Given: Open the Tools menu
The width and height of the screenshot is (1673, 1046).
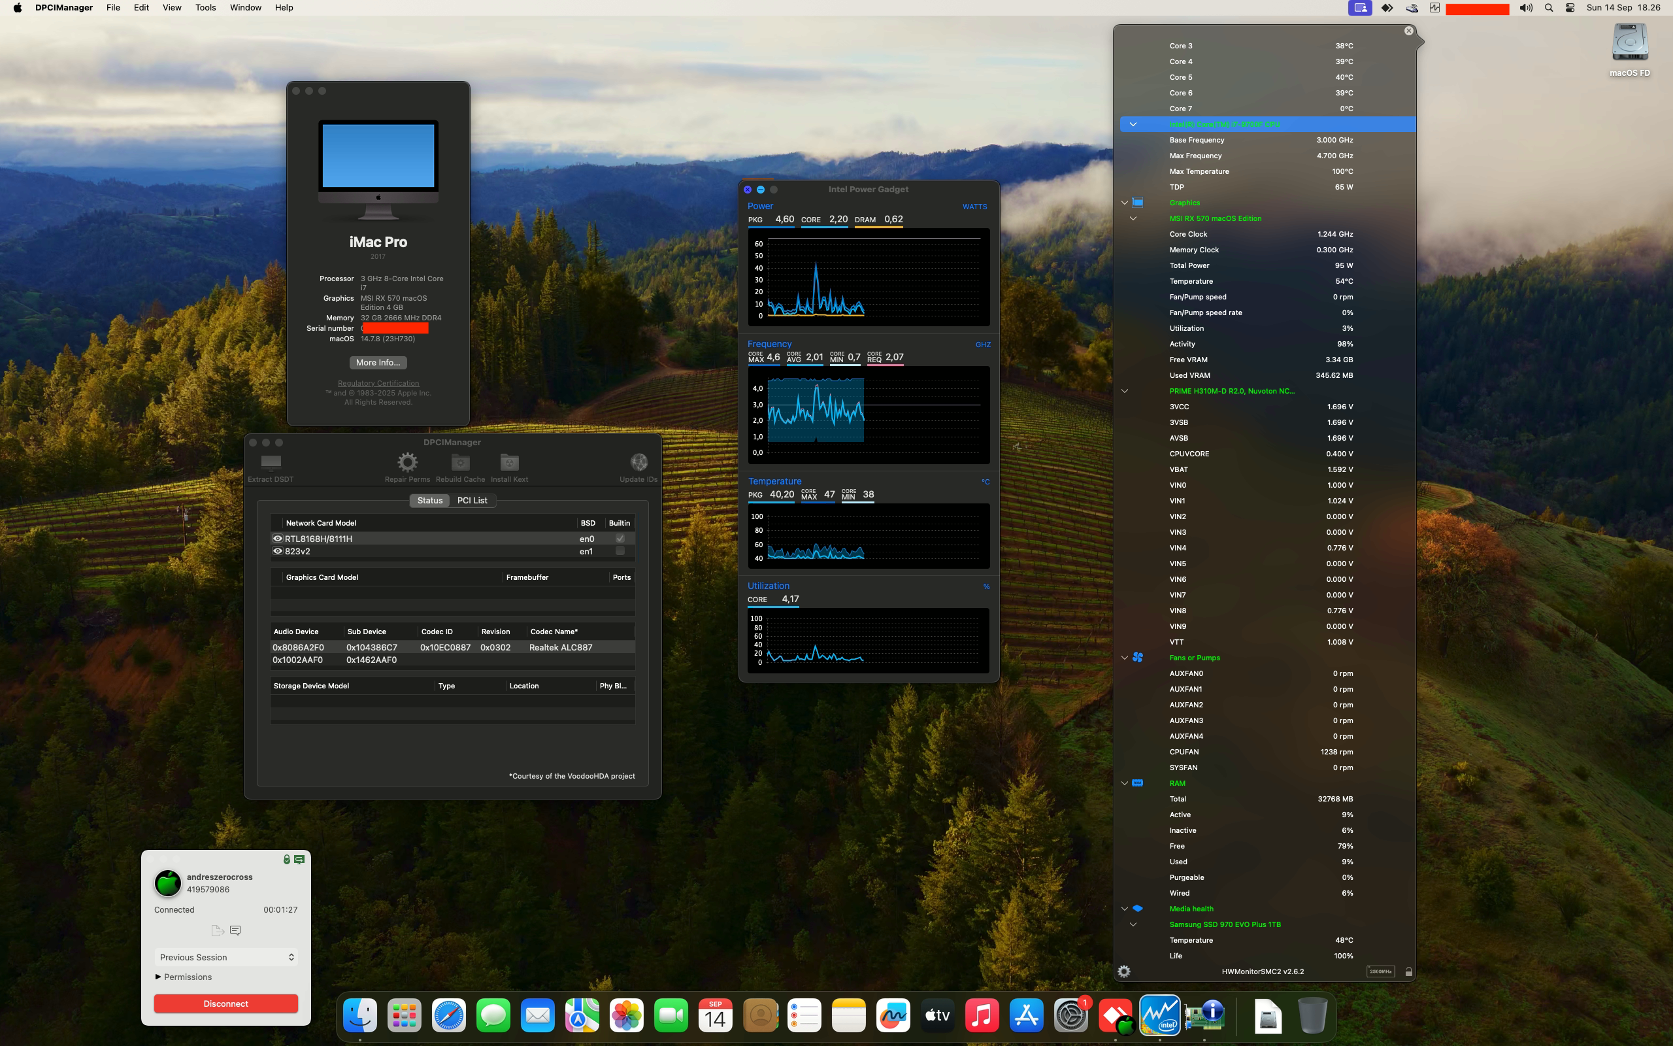Looking at the screenshot, I should [x=205, y=8].
